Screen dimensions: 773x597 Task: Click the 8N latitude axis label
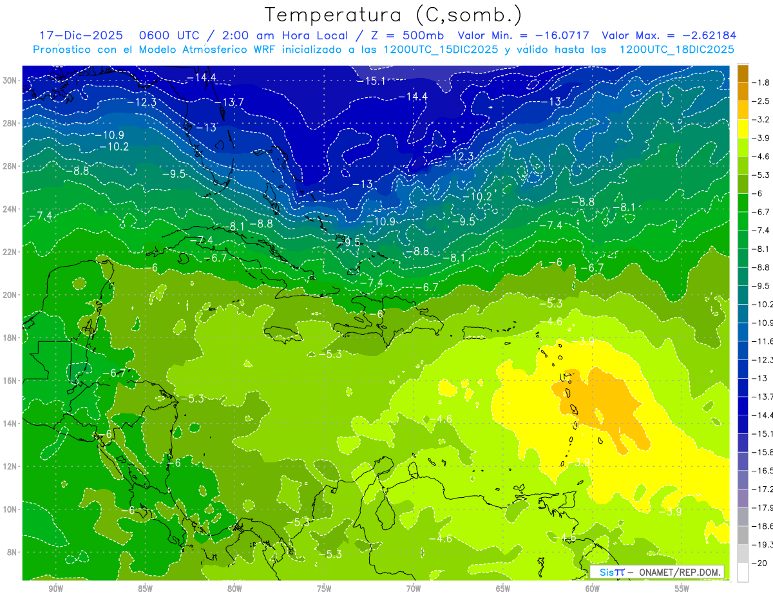point(13,553)
